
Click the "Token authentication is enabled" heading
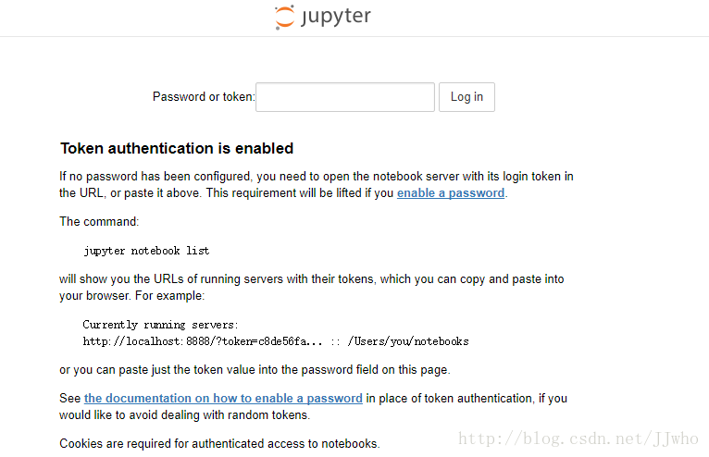pyautogui.click(x=177, y=149)
